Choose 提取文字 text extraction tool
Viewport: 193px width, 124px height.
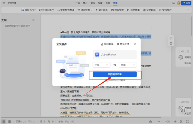click(117, 10)
